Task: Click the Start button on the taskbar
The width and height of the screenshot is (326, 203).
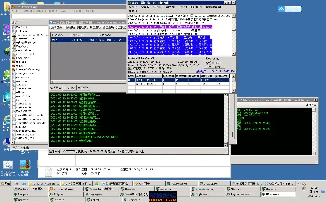Action: click(x=6, y=183)
